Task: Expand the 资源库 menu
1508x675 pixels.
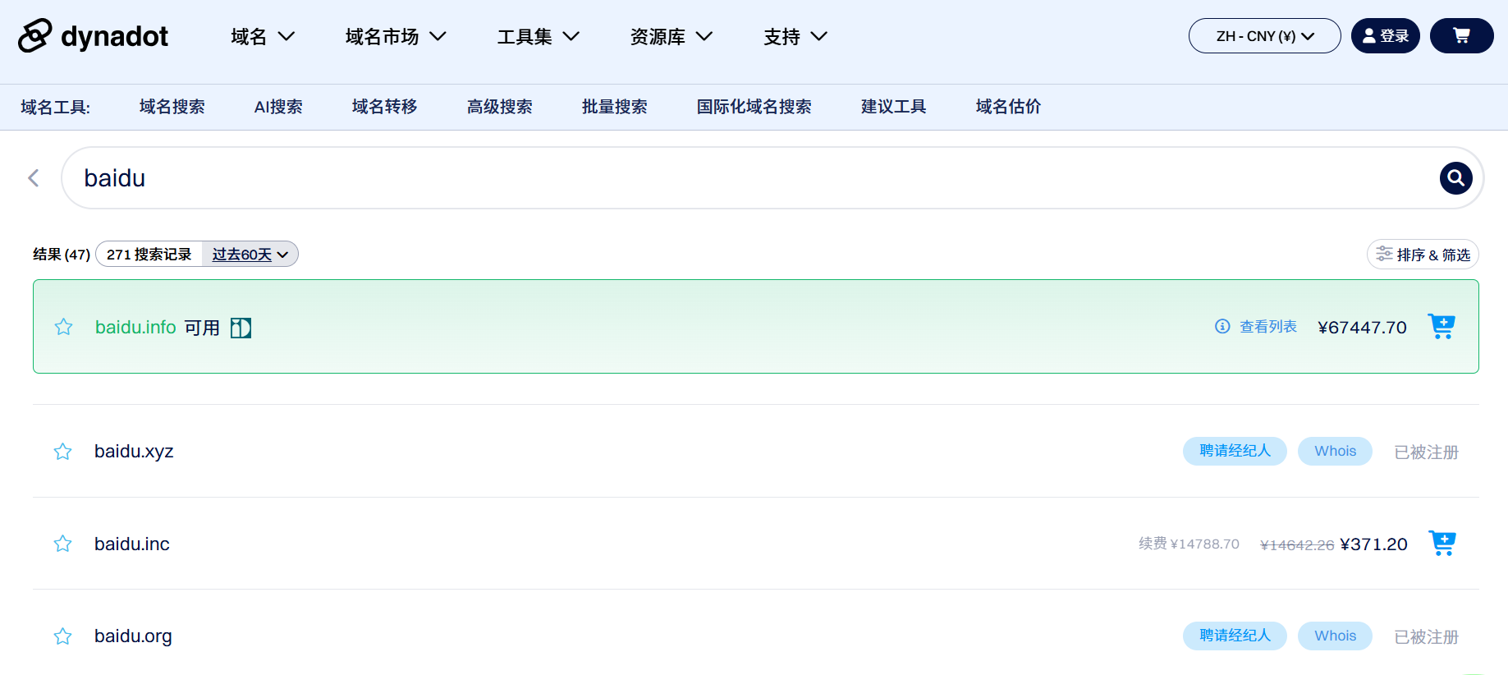Action: (x=671, y=36)
